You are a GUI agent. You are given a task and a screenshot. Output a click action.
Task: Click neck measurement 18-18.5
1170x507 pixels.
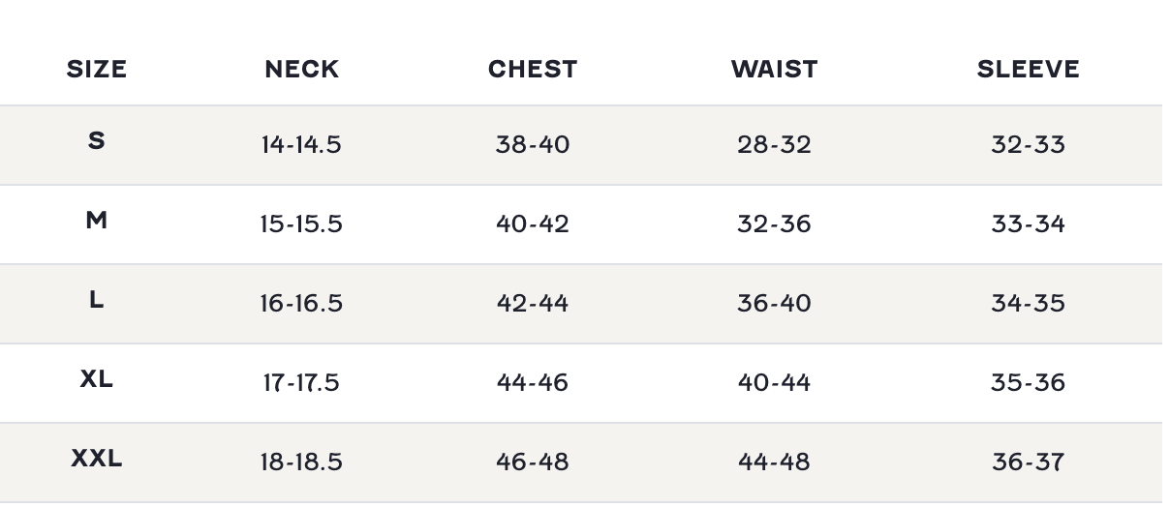pos(301,462)
